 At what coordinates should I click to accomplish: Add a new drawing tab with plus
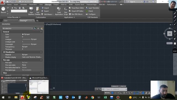(x=37, y=21)
